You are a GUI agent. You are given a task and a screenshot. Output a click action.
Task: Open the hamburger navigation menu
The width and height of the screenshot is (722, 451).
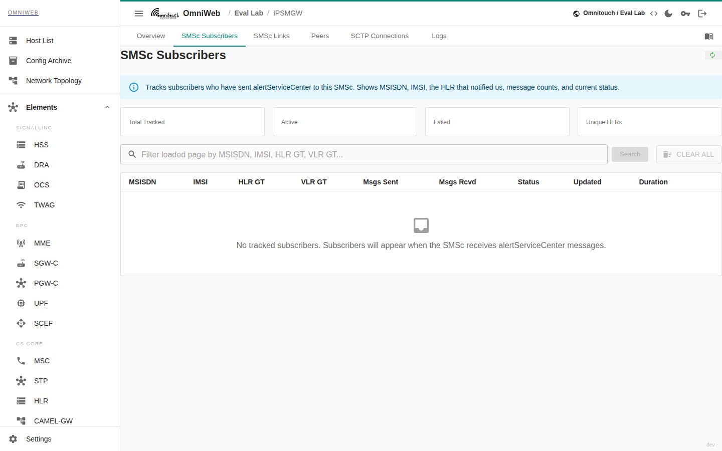tap(139, 14)
